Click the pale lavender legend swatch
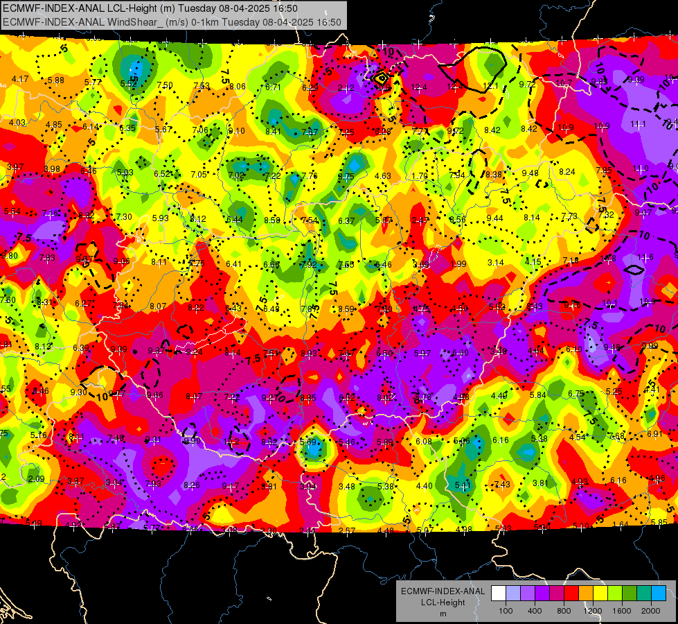 [513, 593]
